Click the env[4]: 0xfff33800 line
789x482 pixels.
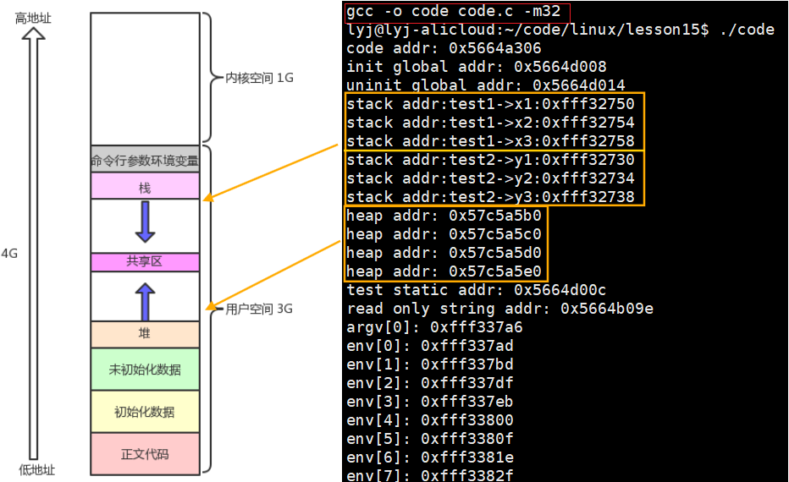click(430, 420)
